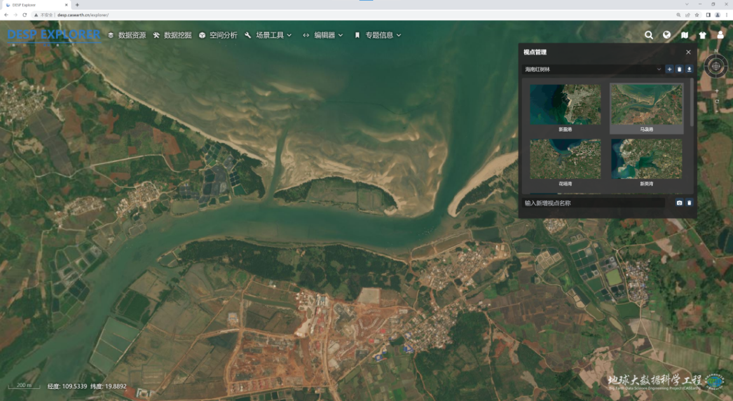Add new viewpoint group with plus icon
The height and width of the screenshot is (401, 733).
point(669,69)
